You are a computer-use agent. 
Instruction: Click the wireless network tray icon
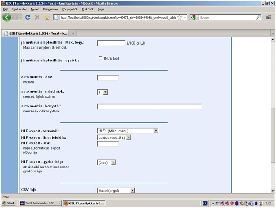coord(217,203)
